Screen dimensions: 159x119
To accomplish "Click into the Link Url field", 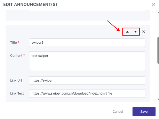I will point(87,81).
